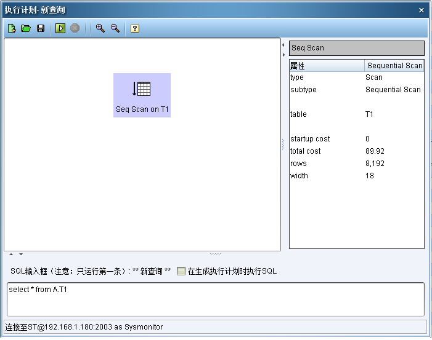The width and height of the screenshot is (432, 340).
Task: Select the total cost property row
Action: tap(356, 151)
